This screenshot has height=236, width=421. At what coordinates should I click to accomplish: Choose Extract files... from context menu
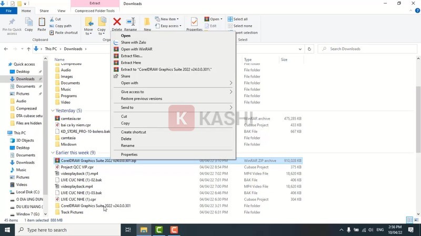tap(173, 56)
